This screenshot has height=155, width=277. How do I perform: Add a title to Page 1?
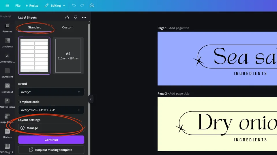179,28
